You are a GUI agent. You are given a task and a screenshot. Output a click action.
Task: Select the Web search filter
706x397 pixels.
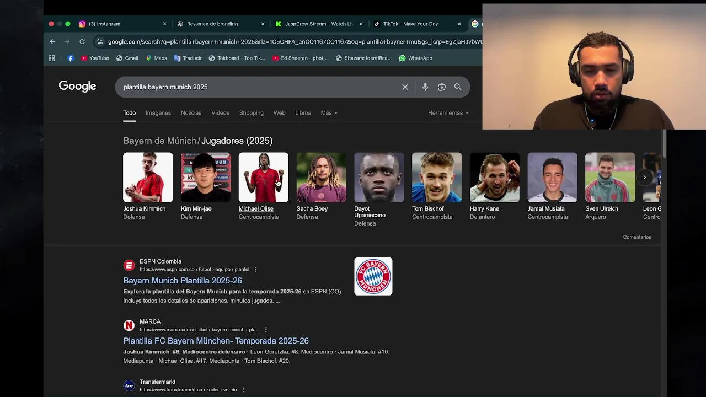tap(279, 113)
